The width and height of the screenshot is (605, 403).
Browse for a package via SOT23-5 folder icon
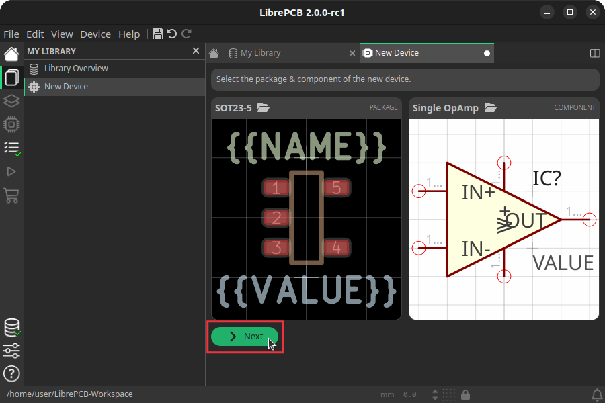tap(263, 107)
